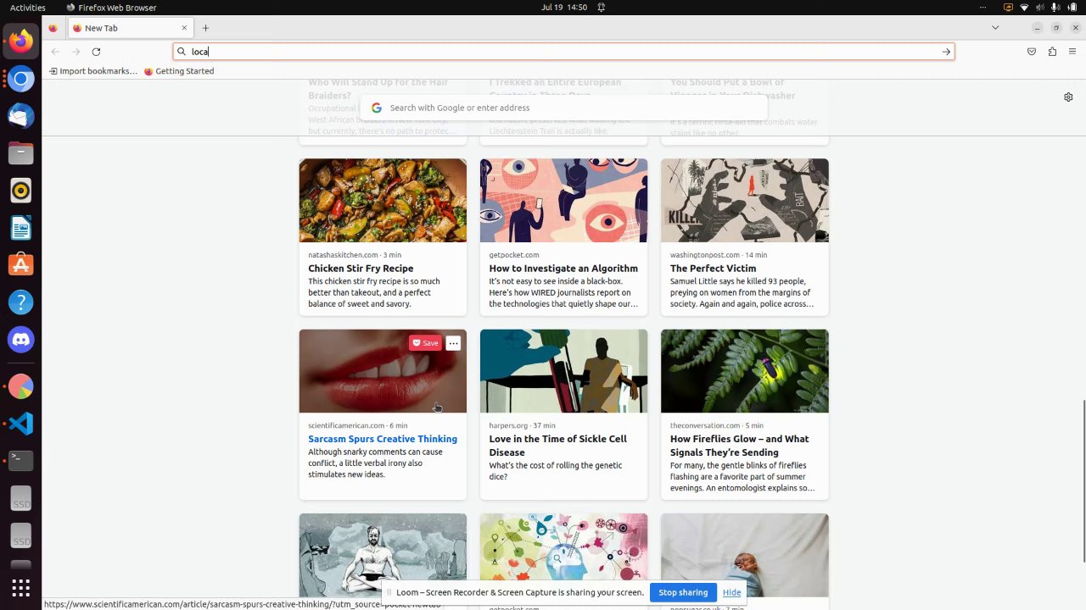Open Files manager in the dock
Image resolution: width=1086 pixels, height=610 pixels.
pos(21,153)
